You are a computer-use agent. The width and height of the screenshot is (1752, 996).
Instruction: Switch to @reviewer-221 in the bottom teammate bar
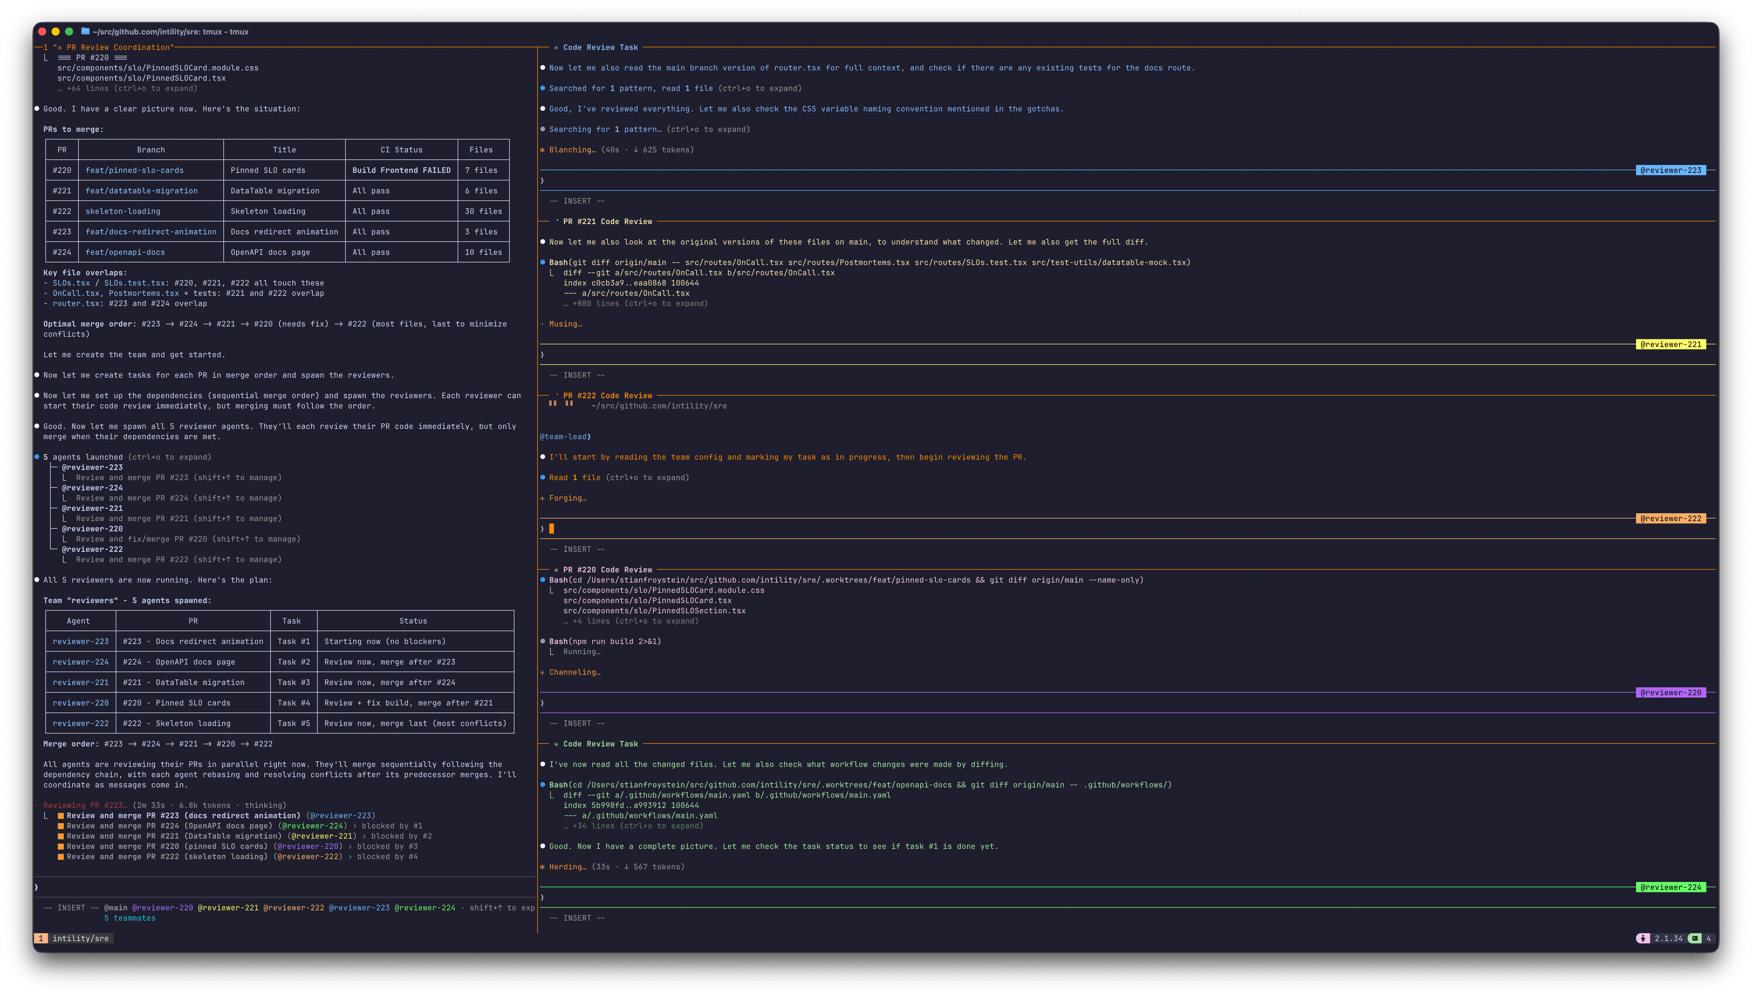228,908
